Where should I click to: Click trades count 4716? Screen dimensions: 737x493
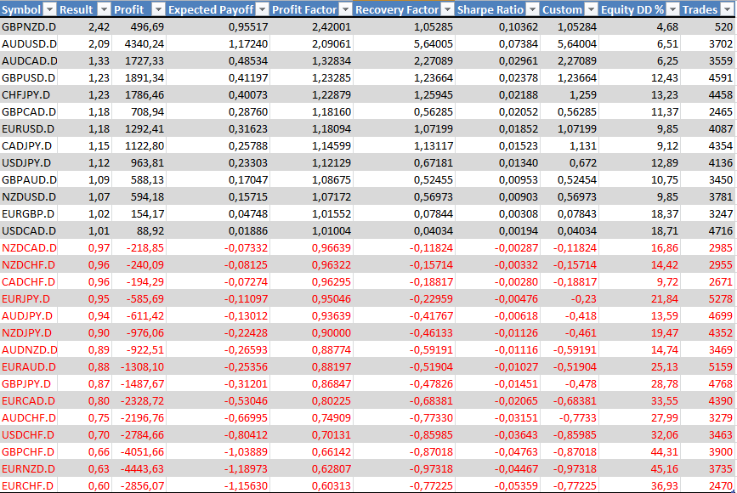(721, 230)
